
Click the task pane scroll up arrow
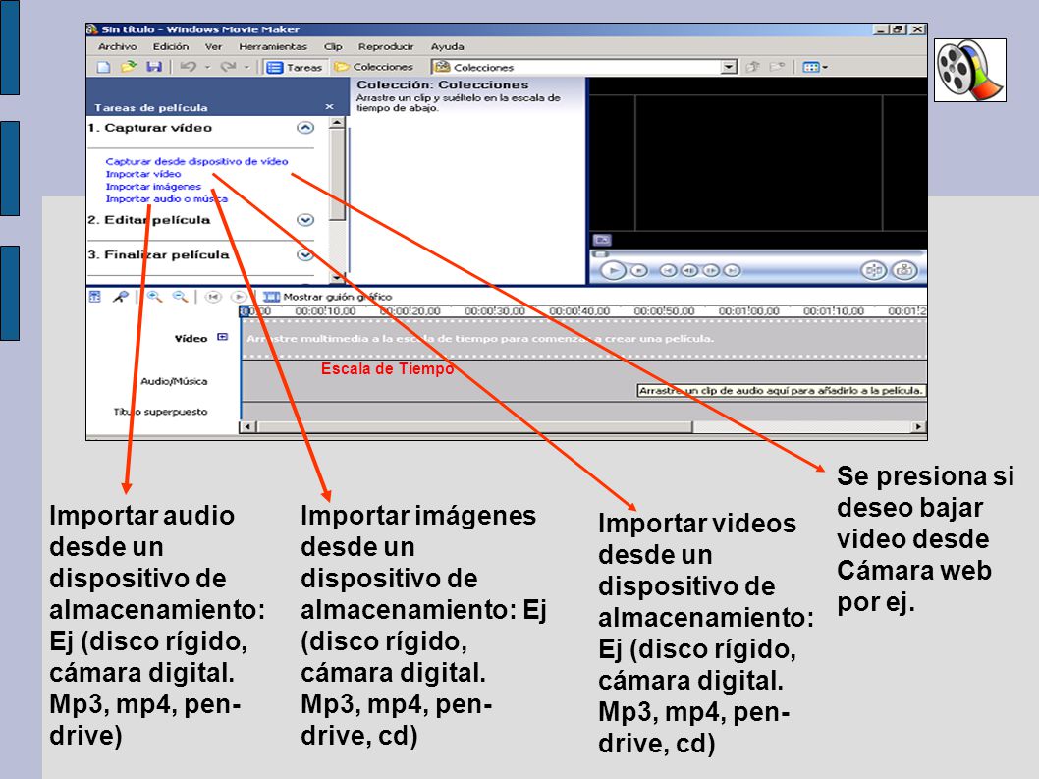point(337,123)
